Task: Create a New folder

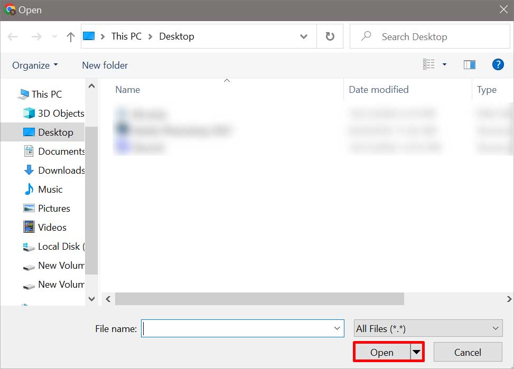Action: (x=105, y=65)
